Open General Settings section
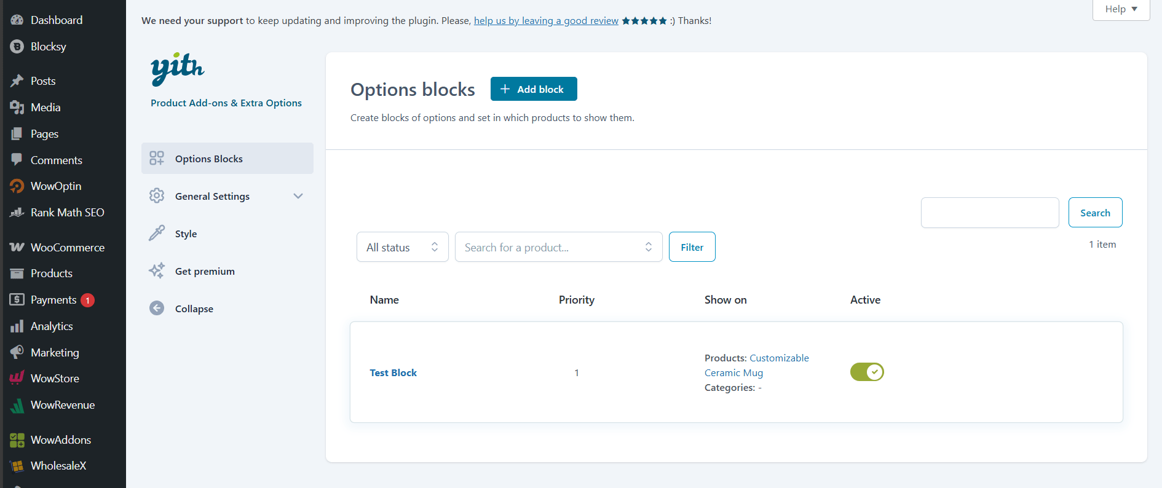The height and width of the screenshot is (488, 1162). 227,196
